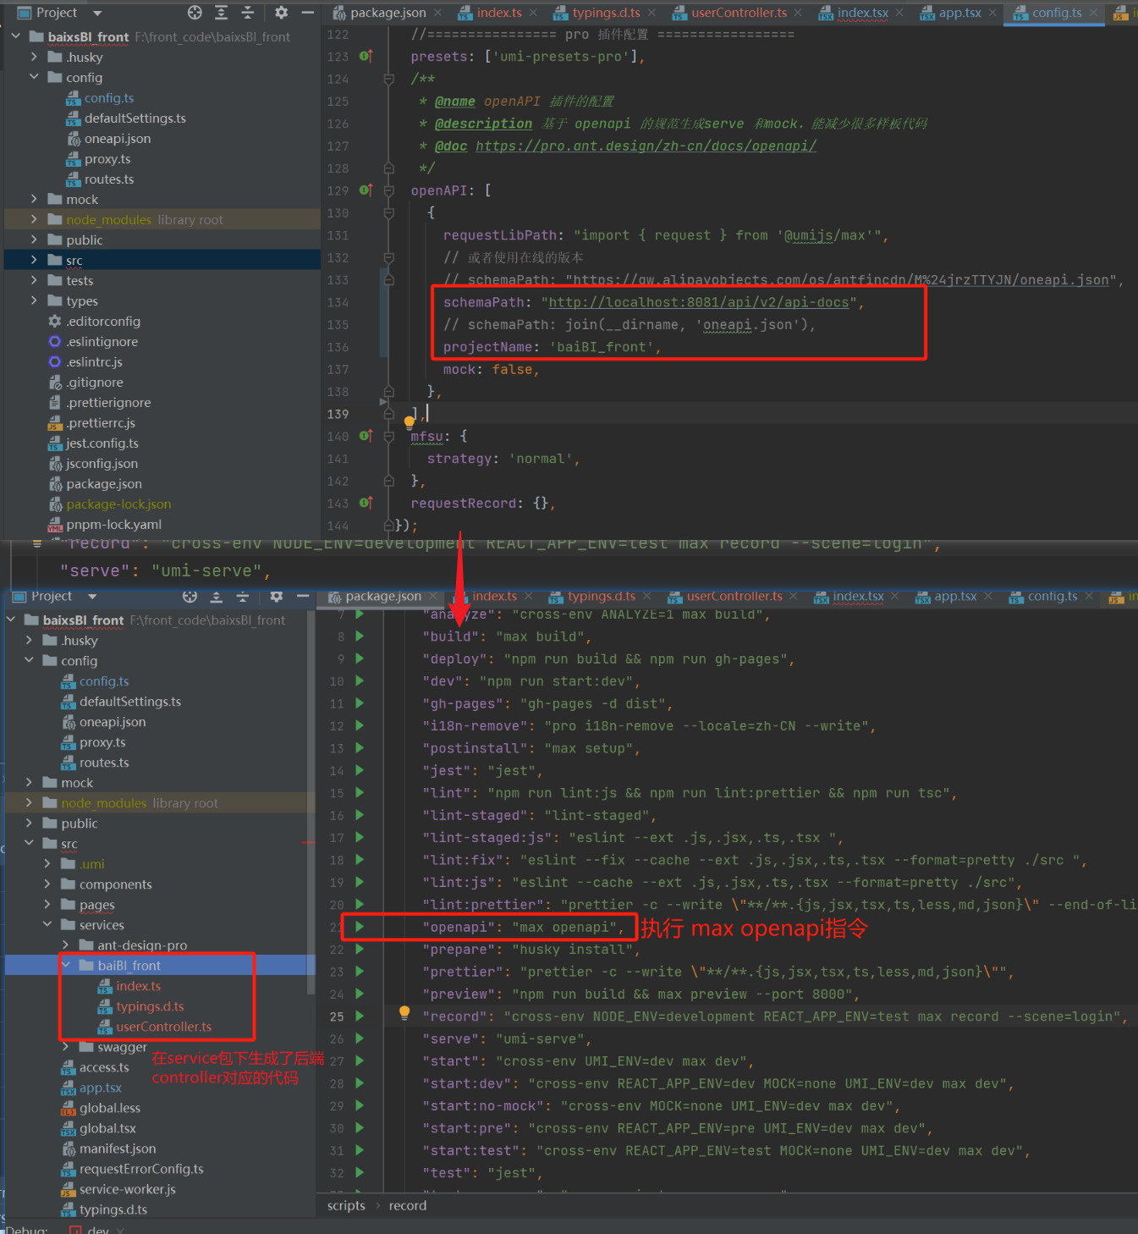Expand the components folder under src
Screen dimensions: 1138x1234
click(47, 884)
